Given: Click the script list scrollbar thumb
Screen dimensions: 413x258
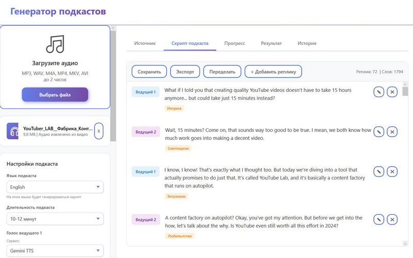Looking at the screenshot, I should tap(405, 91).
